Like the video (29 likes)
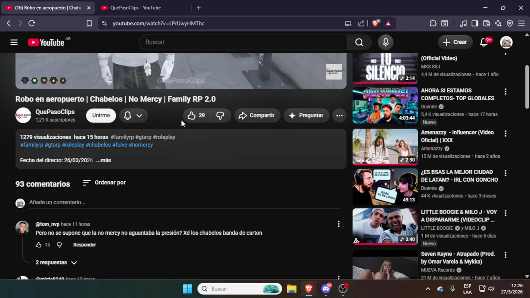 click(x=196, y=115)
